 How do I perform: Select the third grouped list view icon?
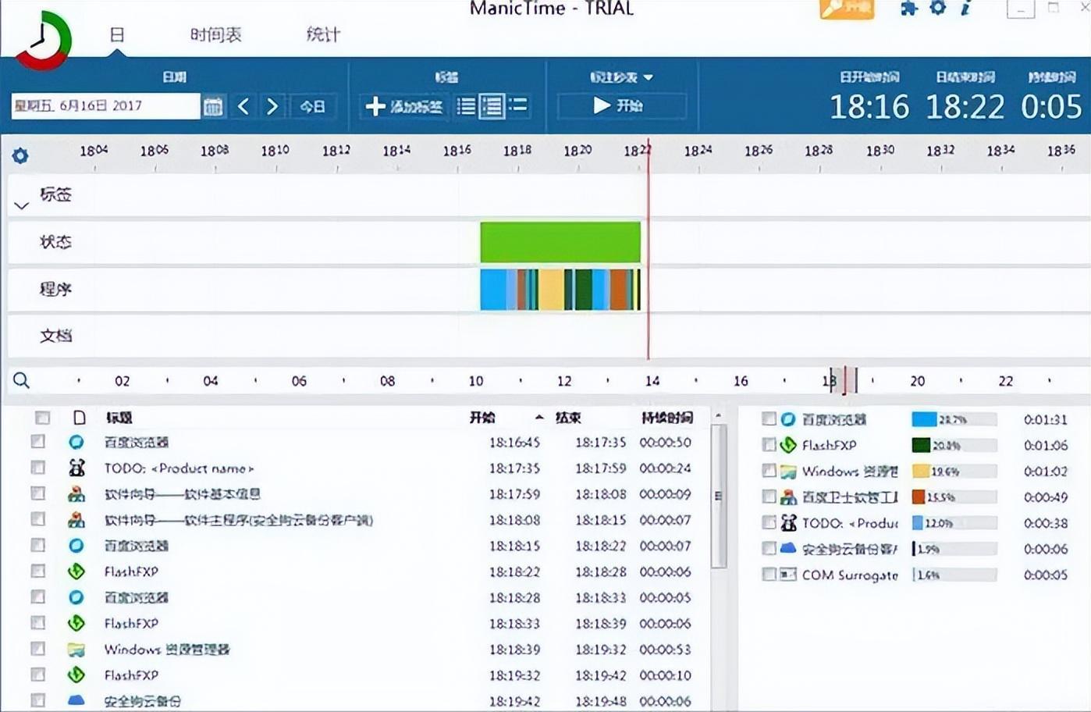click(517, 105)
